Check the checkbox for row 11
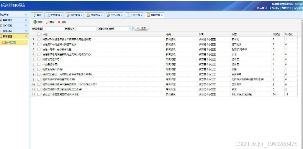303x149 pixels. pos(39,89)
